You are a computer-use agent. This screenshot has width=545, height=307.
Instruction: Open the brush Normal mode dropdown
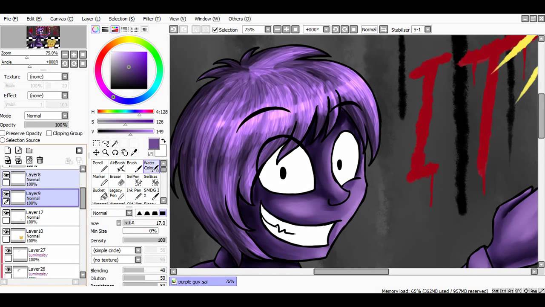click(x=112, y=213)
